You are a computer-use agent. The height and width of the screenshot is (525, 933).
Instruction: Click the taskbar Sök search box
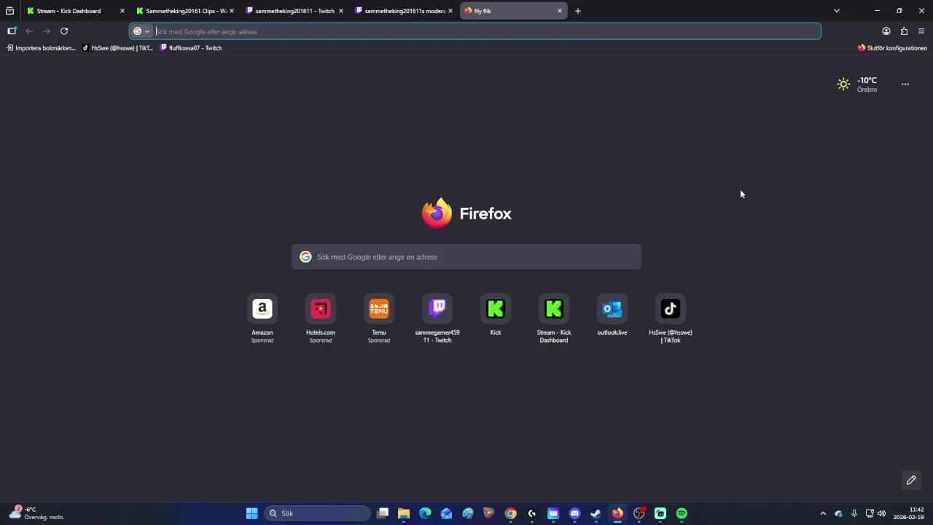[317, 513]
